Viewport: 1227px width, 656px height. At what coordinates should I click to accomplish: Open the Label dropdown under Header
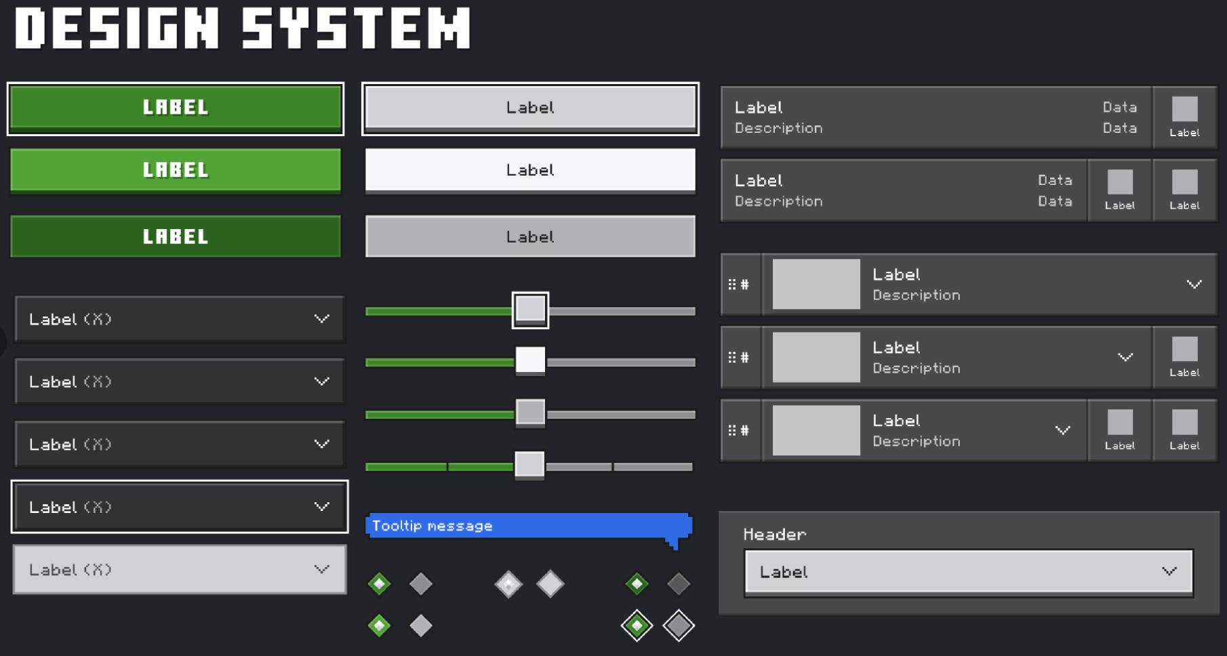point(968,572)
